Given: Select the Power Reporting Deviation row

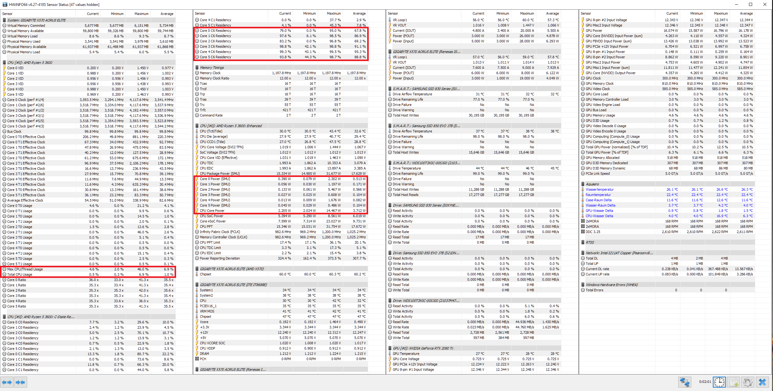Looking at the screenshot, I should 281,258.
